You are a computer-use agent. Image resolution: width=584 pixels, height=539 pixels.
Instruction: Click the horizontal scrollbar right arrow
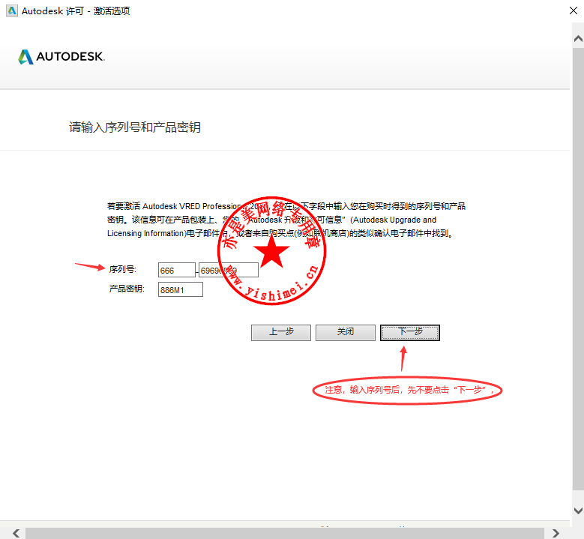pyautogui.click(x=556, y=533)
